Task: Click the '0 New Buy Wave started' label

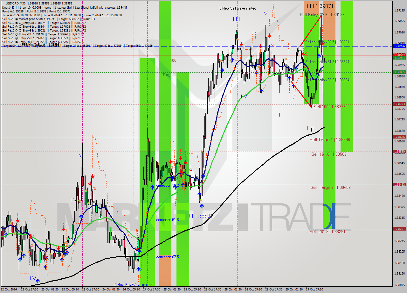Action: (134, 285)
